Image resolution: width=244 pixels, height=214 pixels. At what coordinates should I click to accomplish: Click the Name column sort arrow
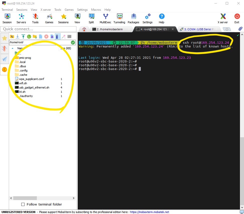(x=13, y=48)
